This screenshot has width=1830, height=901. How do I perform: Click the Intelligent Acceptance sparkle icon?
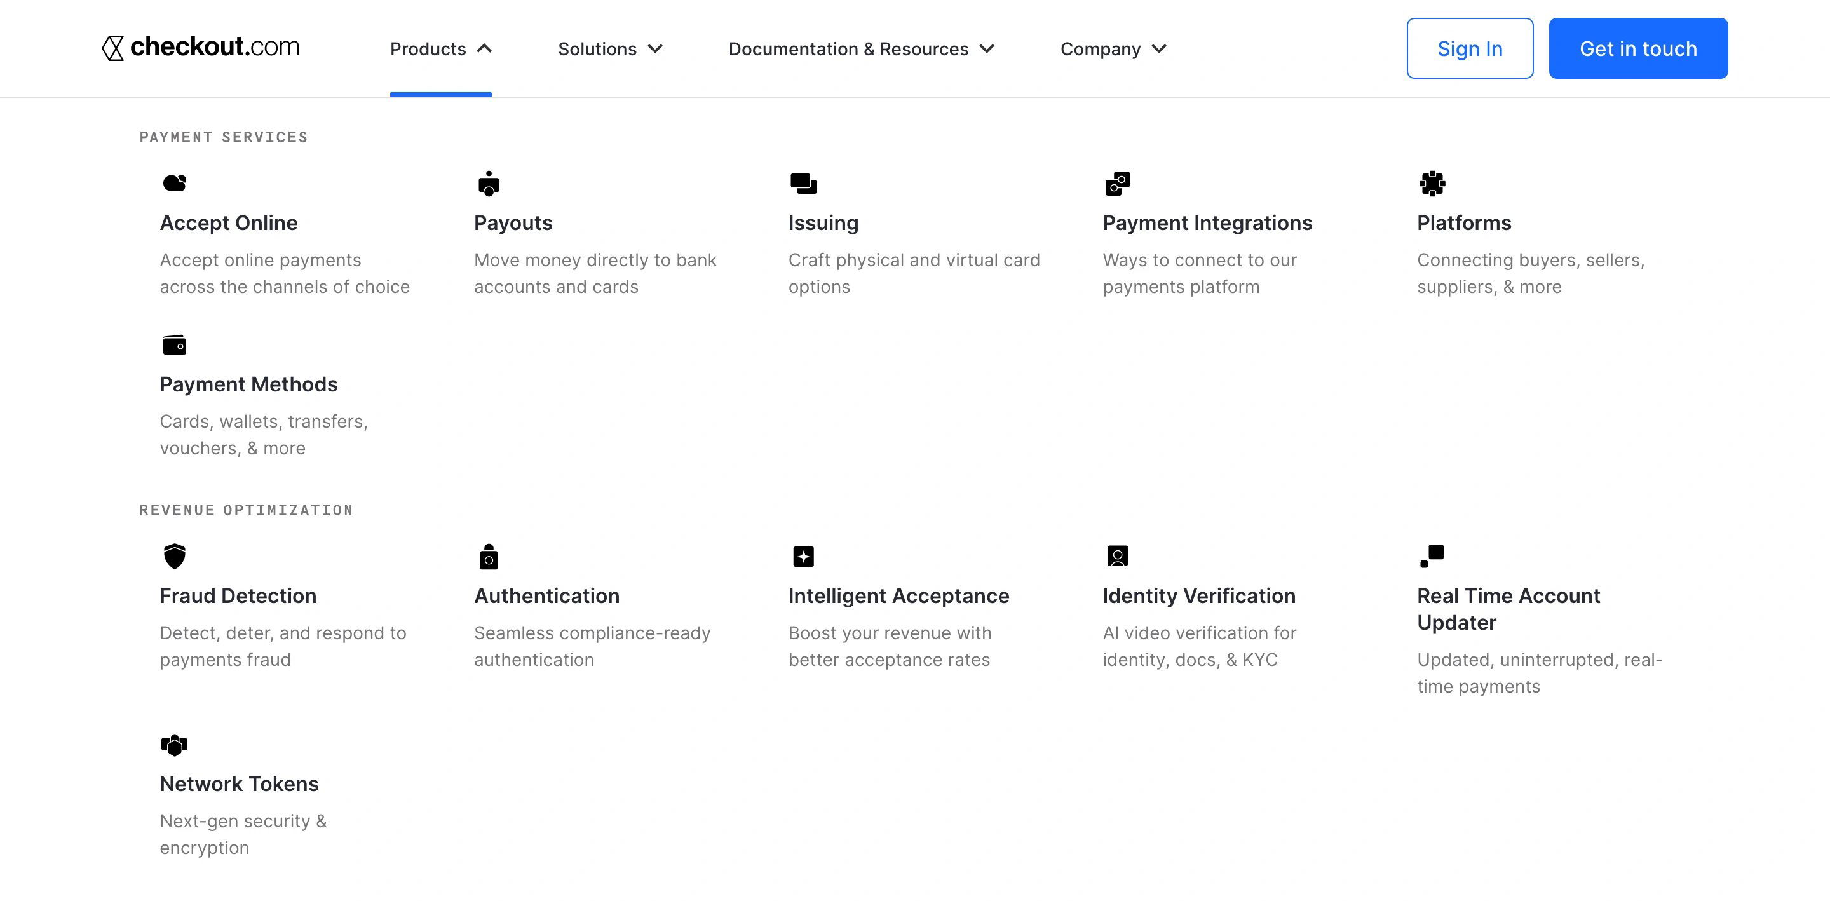point(803,557)
